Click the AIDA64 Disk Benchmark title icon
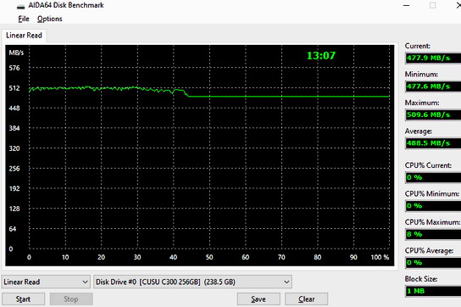 coord(20,6)
